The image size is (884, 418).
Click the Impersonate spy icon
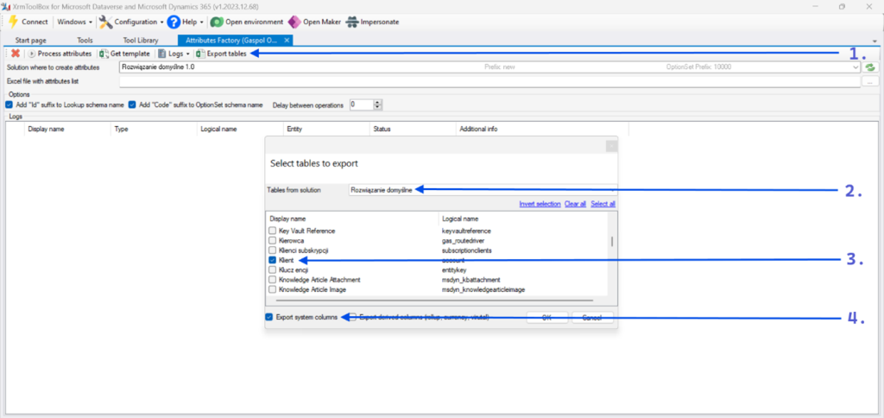[x=352, y=22]
